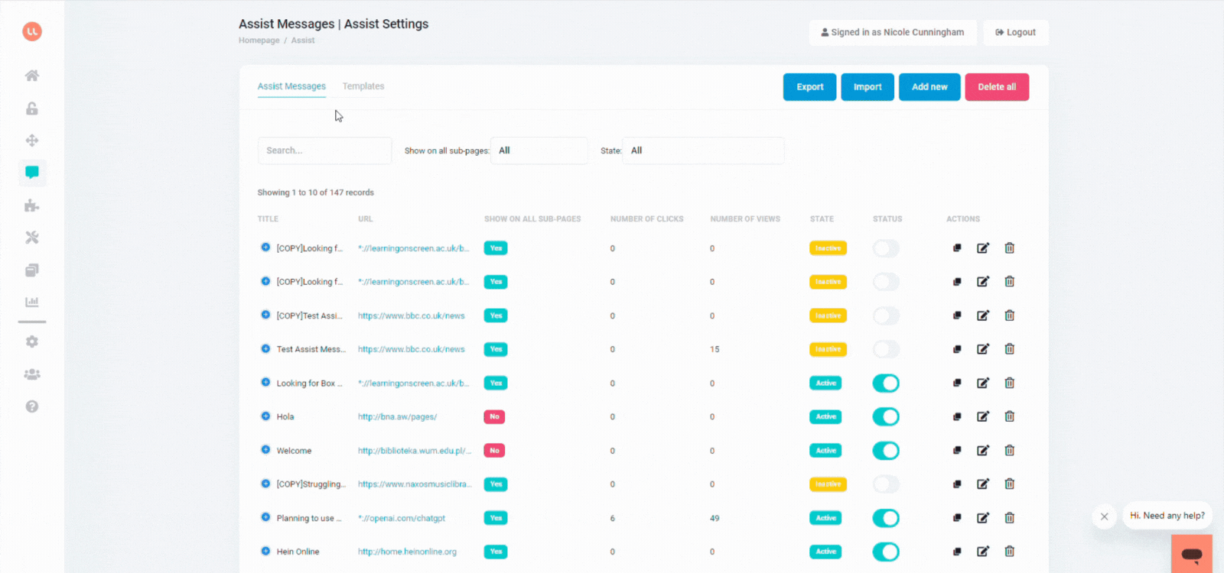1224x573 pixels.
Task: Click the orange logo at top left
Action: [32, 31]
